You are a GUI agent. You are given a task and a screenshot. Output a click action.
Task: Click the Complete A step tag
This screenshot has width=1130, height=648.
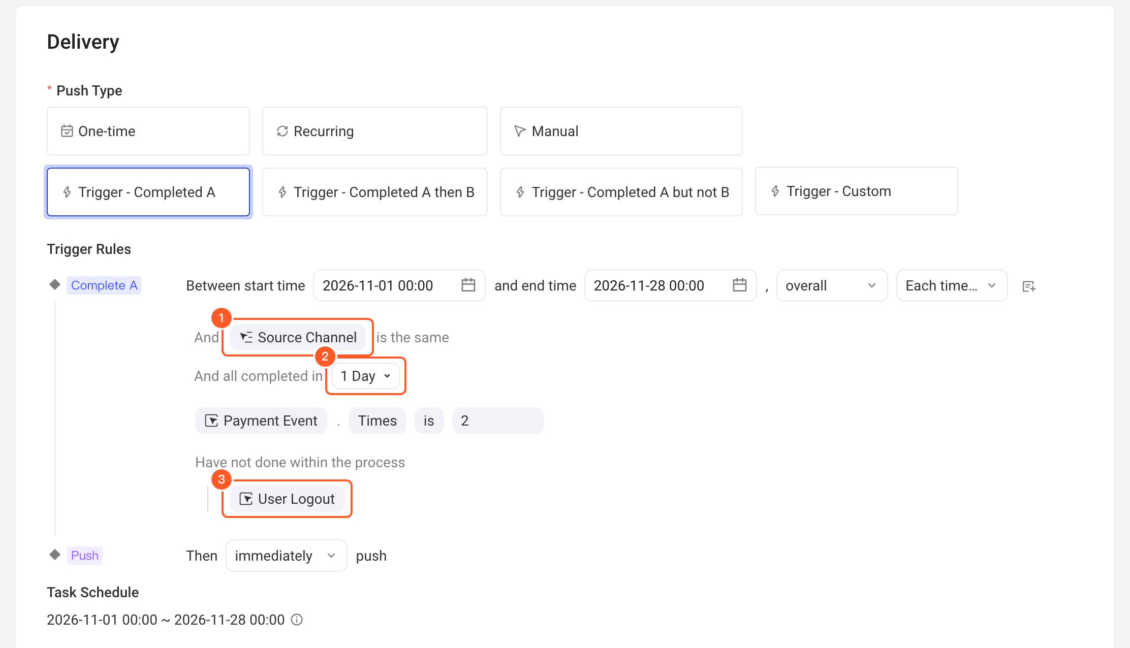[x=104, y=285]
